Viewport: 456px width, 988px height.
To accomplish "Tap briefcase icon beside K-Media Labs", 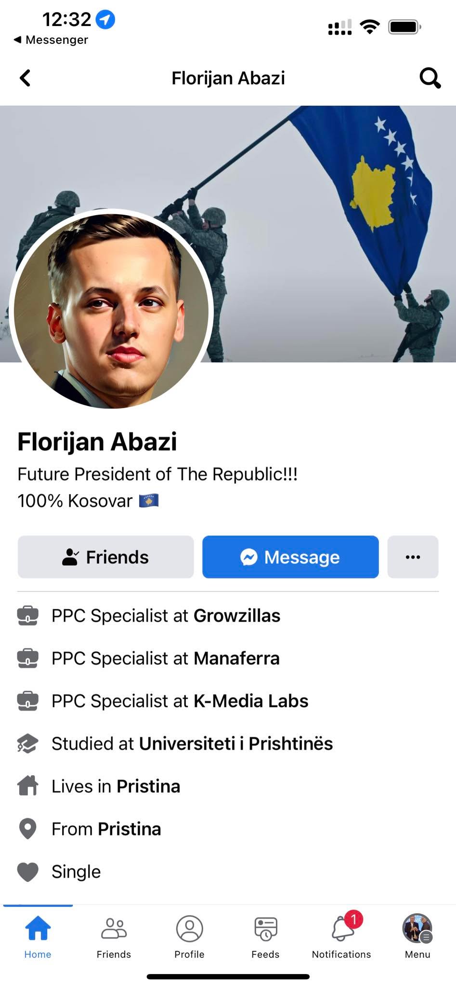I will click(x=27, y=701).
